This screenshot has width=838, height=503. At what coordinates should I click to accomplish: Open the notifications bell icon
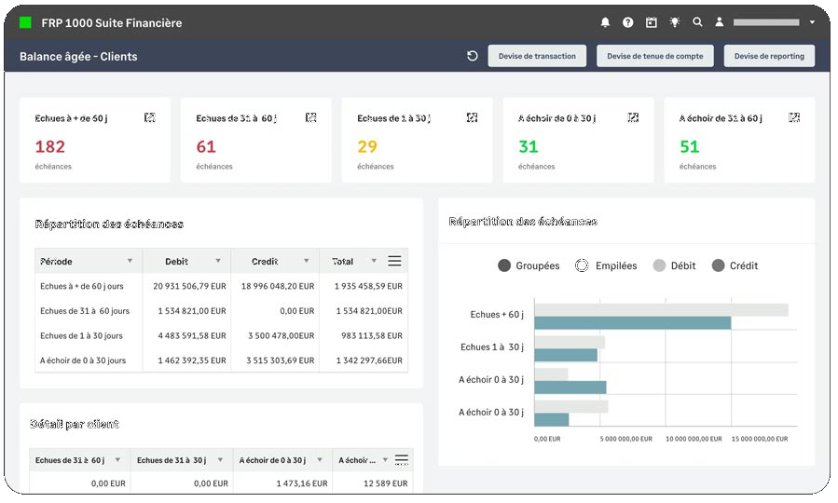[x=605, y=22]
